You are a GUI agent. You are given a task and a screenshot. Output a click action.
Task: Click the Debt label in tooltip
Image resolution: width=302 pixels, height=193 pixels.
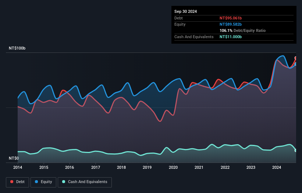[178, 18]
